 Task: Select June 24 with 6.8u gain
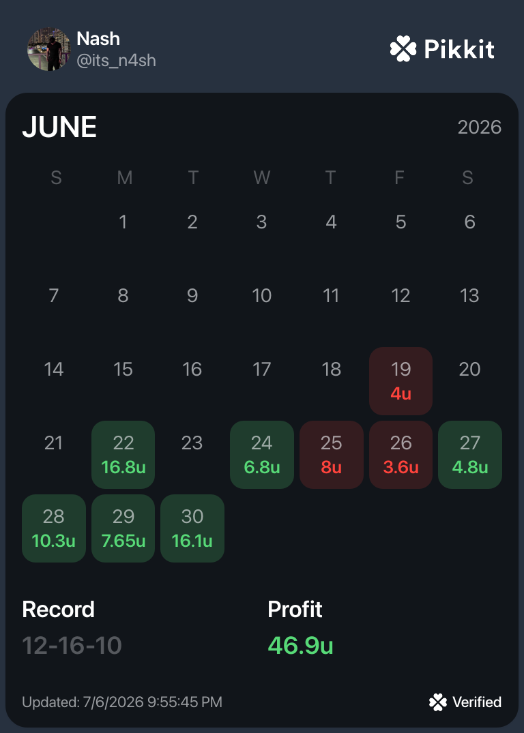click(261, 455)
